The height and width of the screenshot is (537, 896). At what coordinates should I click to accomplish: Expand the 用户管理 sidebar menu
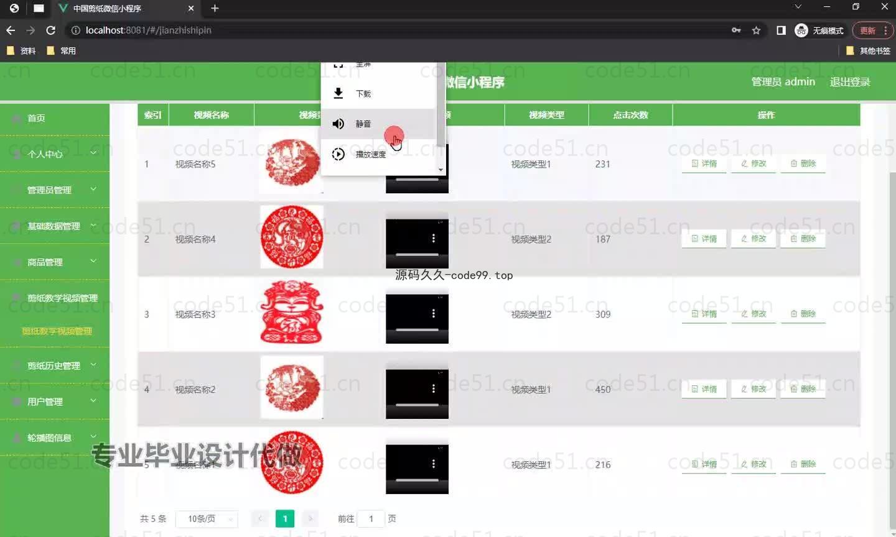55,402
